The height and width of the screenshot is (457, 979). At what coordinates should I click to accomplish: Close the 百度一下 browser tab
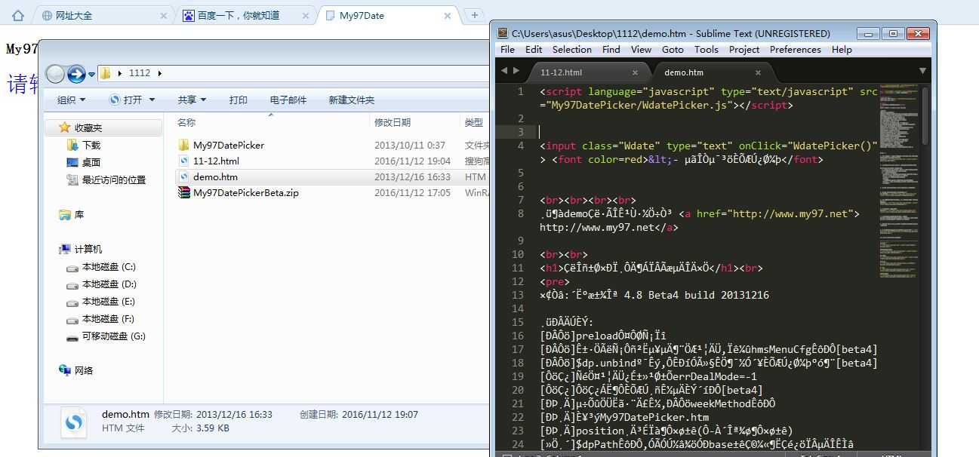coord(306,15)
